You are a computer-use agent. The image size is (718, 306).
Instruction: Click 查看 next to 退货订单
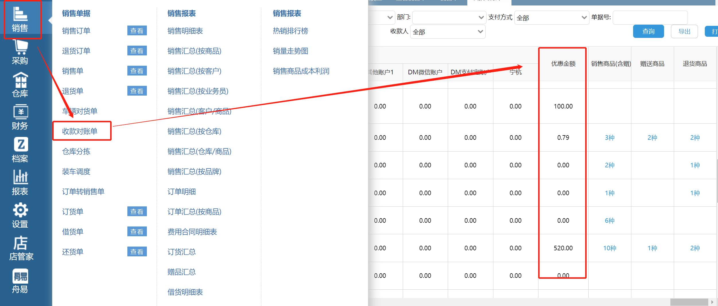click(x=137, y=51)
